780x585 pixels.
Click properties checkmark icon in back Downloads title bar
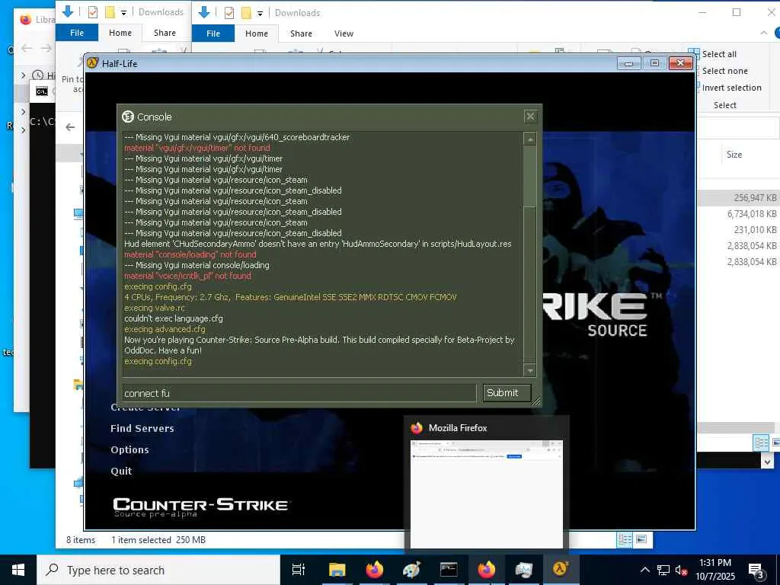(x=92, y=12)
